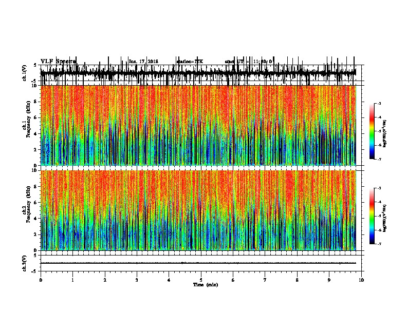Click the "-3" label on ch.1 color bar
The width and height of the screenshot is (407, 314).
point(379,103)
